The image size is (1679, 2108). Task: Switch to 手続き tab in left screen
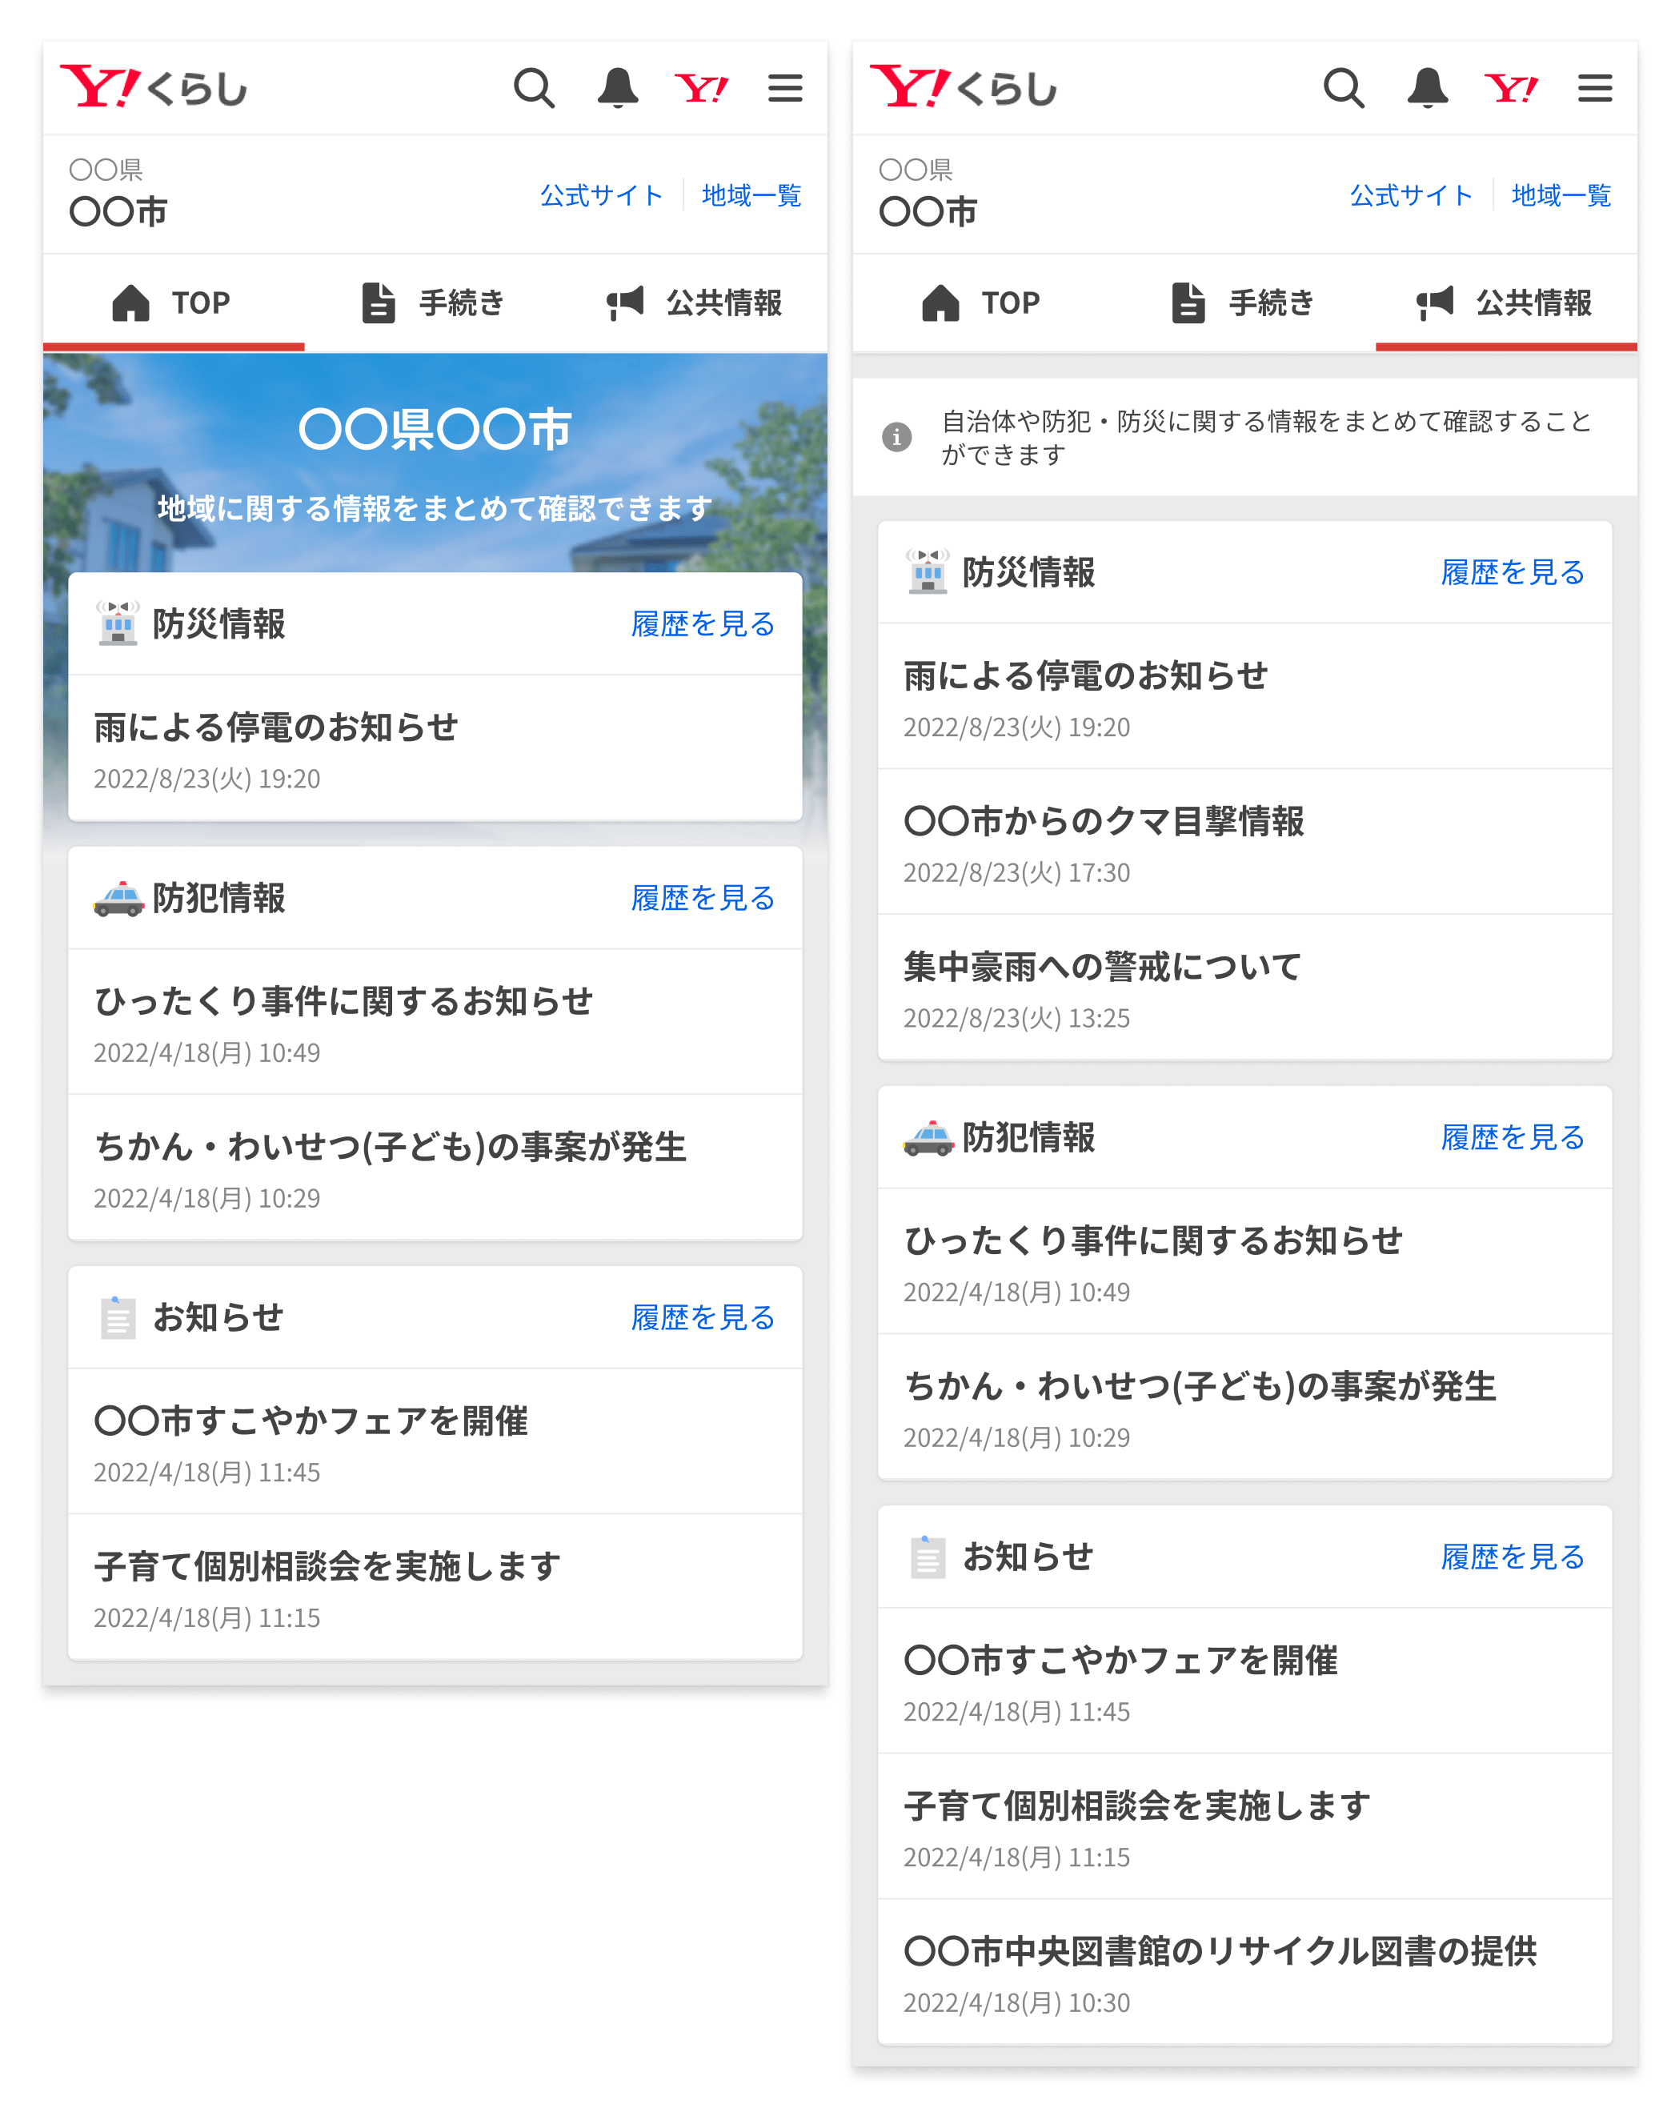(435, 303)
